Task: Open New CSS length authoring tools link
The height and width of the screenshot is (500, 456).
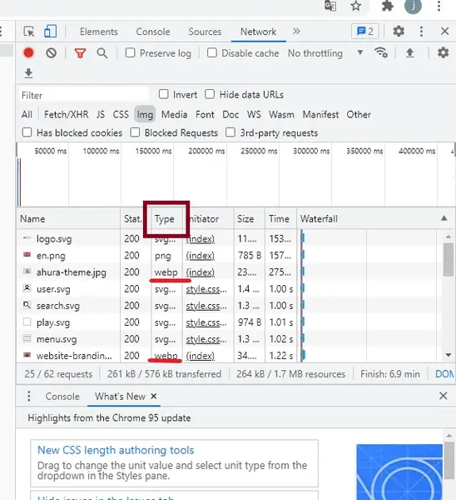Action: (116, 450)
